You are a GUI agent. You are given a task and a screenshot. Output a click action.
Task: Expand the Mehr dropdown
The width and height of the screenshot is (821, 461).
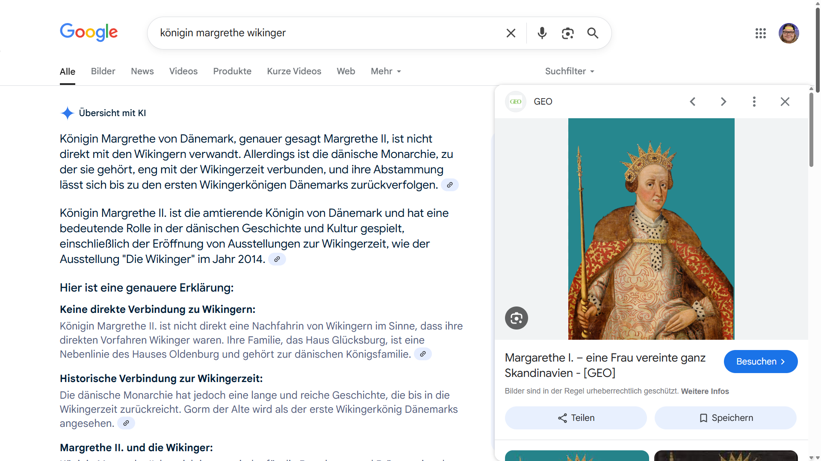pyautogui.click(x=386, y=71)
